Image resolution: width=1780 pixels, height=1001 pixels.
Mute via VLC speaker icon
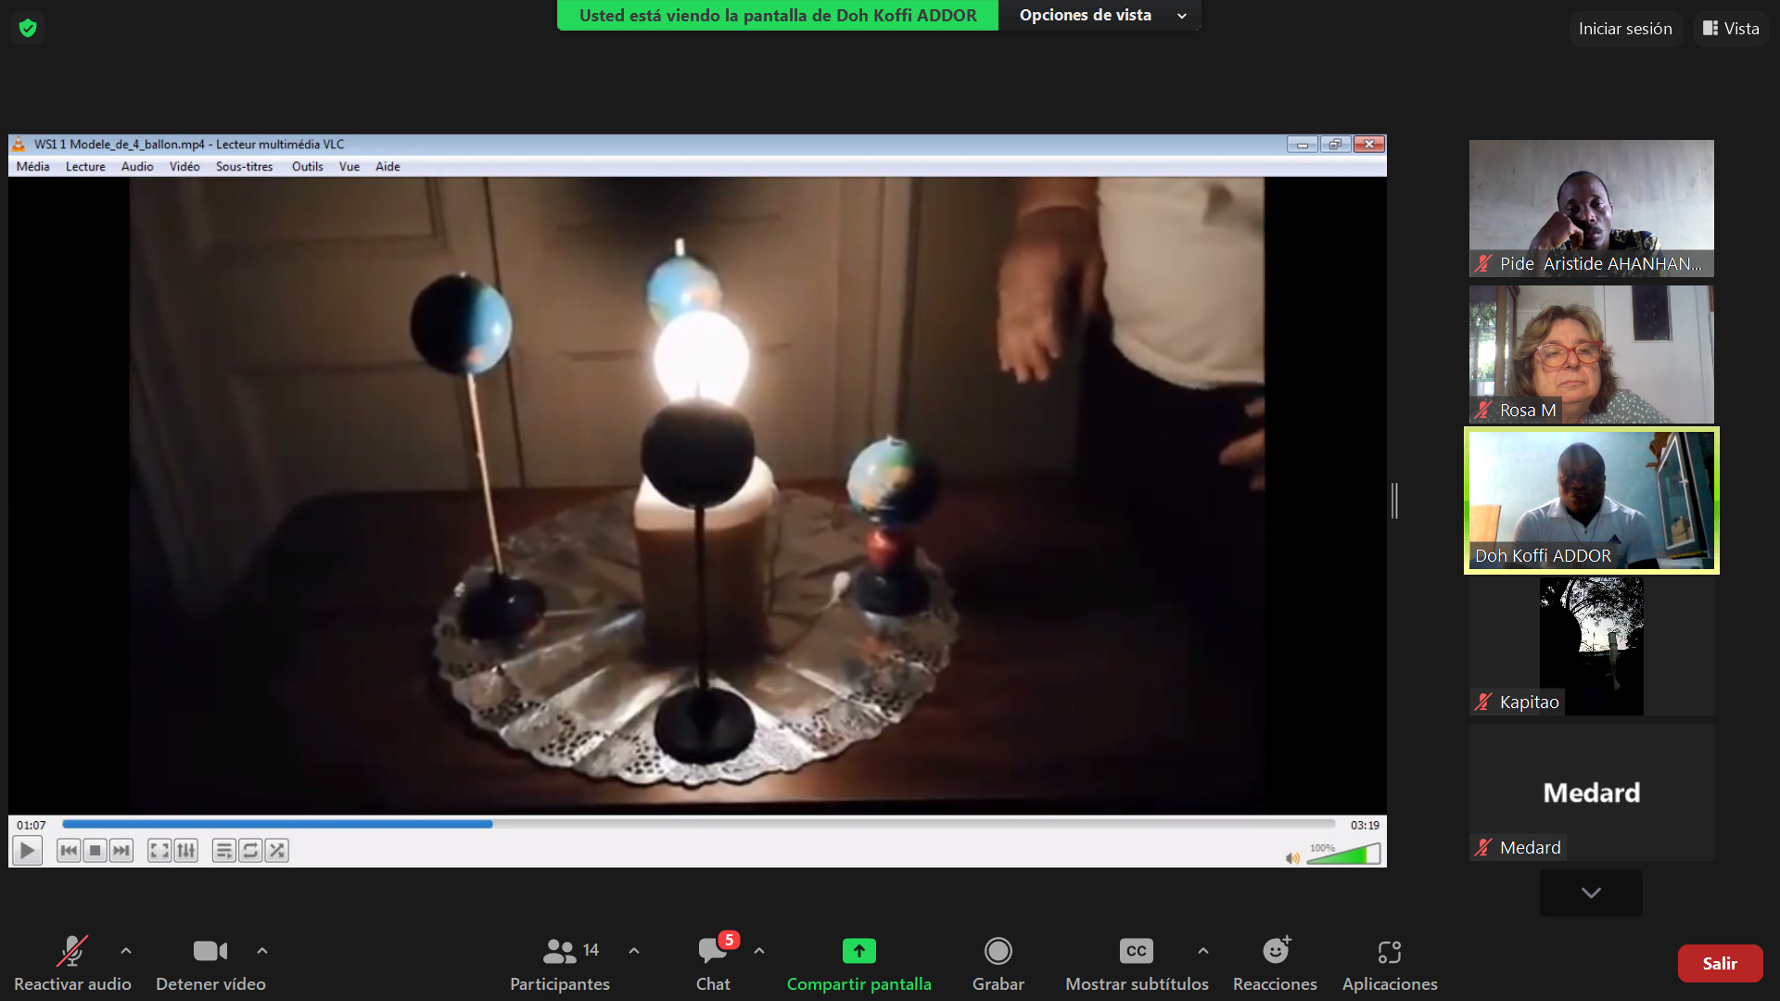pyautogui.click(x=1292, y=858)
